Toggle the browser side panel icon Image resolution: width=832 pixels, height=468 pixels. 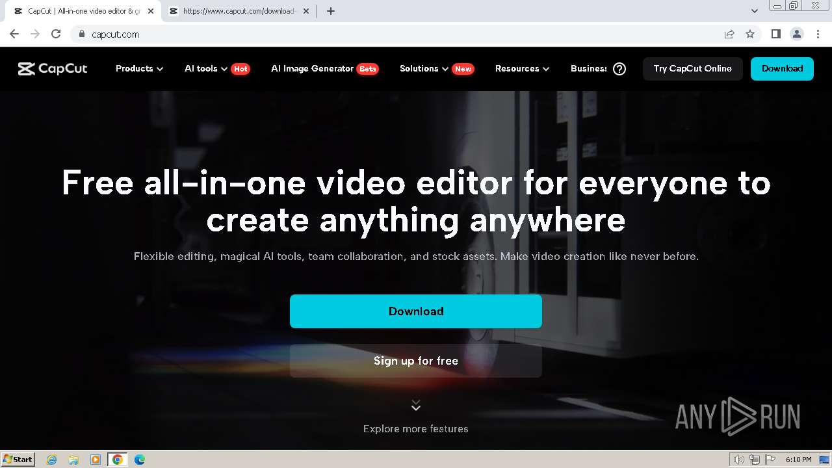click(x=775, y=34)
